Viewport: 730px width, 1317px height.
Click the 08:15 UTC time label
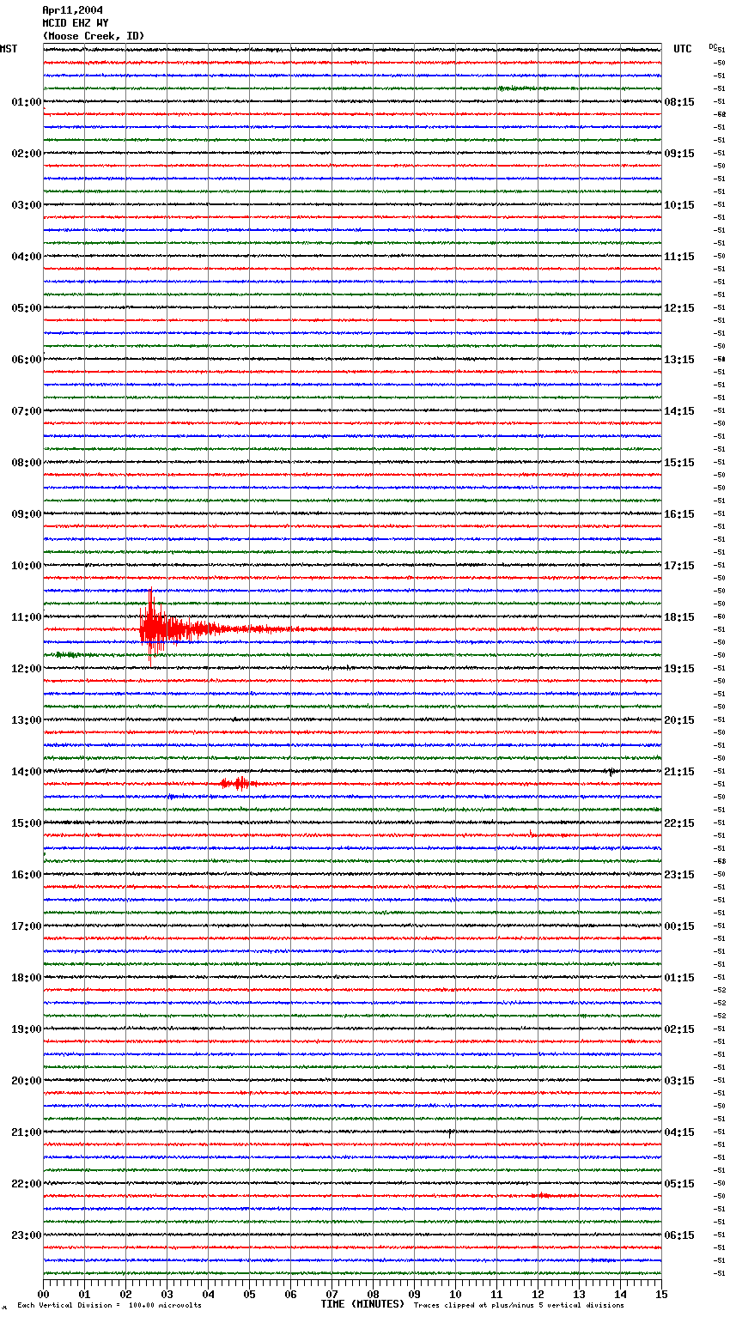(679, 102)
